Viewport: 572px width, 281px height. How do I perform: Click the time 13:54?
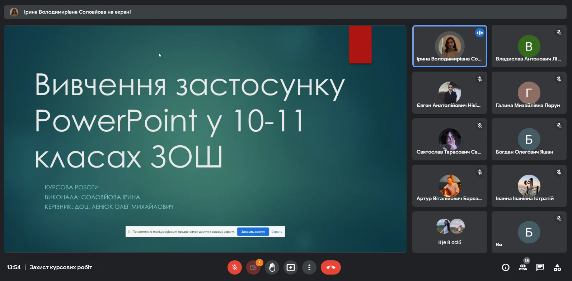point(14,267)
